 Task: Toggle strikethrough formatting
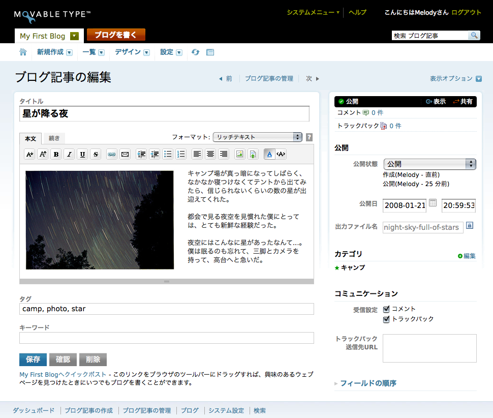[96, 154]
